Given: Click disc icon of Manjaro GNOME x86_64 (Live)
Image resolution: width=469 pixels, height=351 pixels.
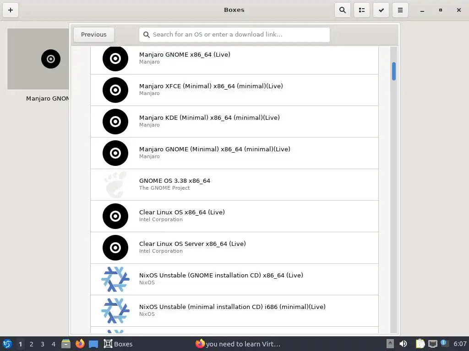Looking at the screenshot, I should pyautogui.click(x=115, y=58).
